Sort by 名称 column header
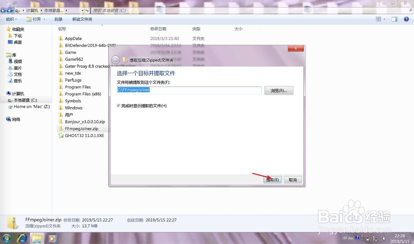 click(x=63, y=29)
